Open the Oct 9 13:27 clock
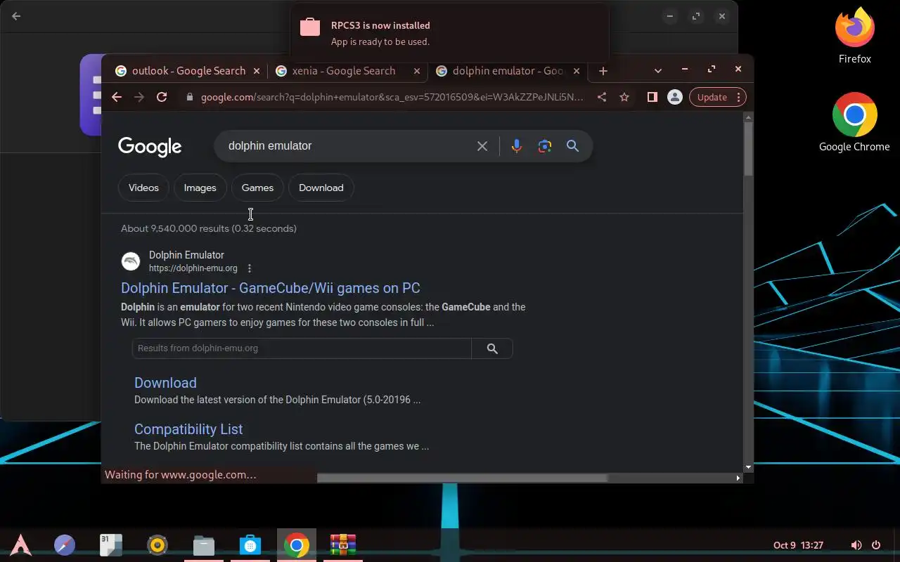The width and height of the screenshot is (900, 562). [x=798, y=545]
